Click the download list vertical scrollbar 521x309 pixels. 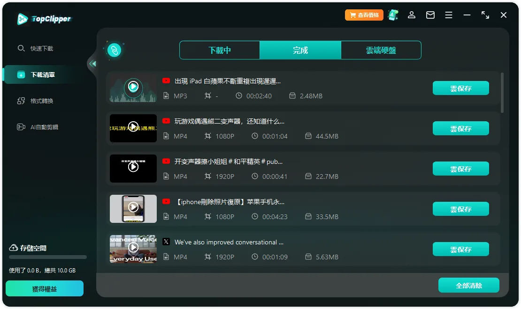(x=502, y=93)
